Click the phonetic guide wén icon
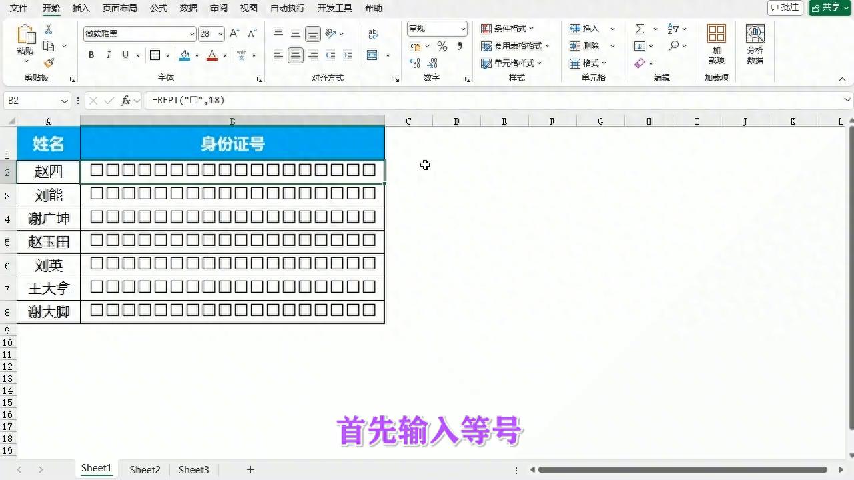The height and width of the screenshot is (480, 854). coord(242,55)
